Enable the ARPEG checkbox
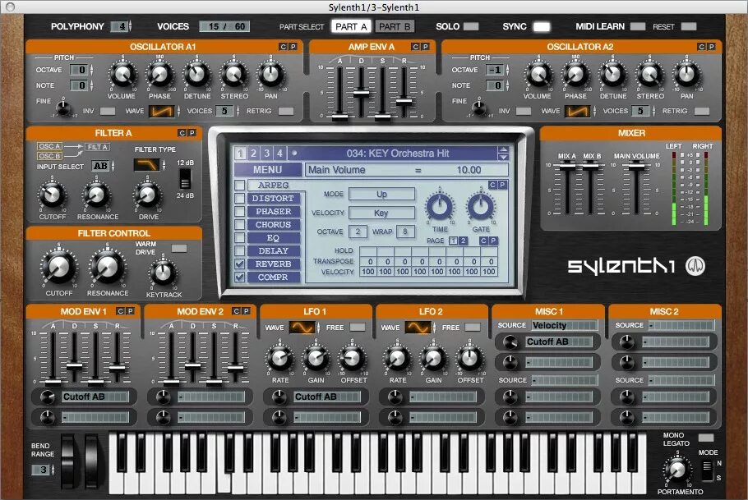 [240, 185]
